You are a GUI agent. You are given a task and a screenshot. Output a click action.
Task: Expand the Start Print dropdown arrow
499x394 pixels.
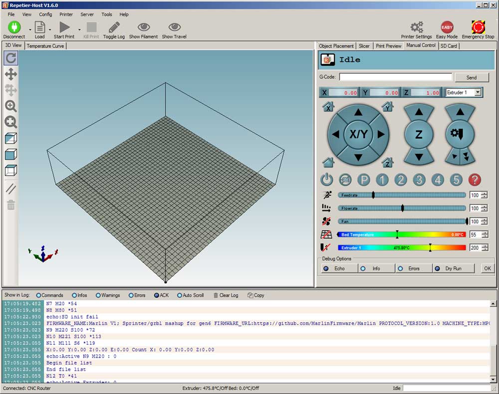79,29
